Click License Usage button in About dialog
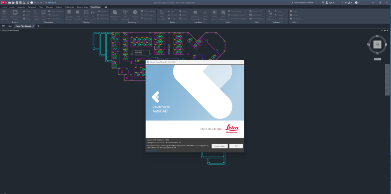391x194 pixels. point(220,146)
